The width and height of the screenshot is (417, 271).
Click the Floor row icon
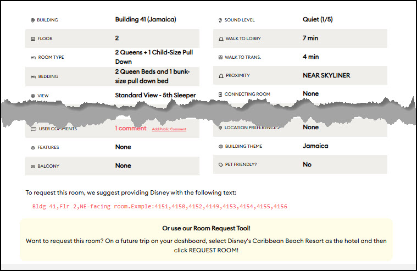pyautogui.click(x=33, y=39)
